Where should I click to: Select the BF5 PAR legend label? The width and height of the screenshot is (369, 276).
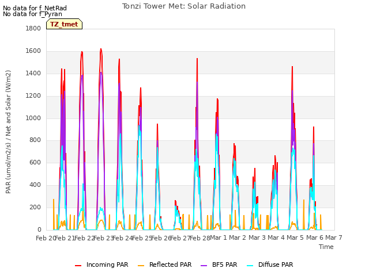225,264
